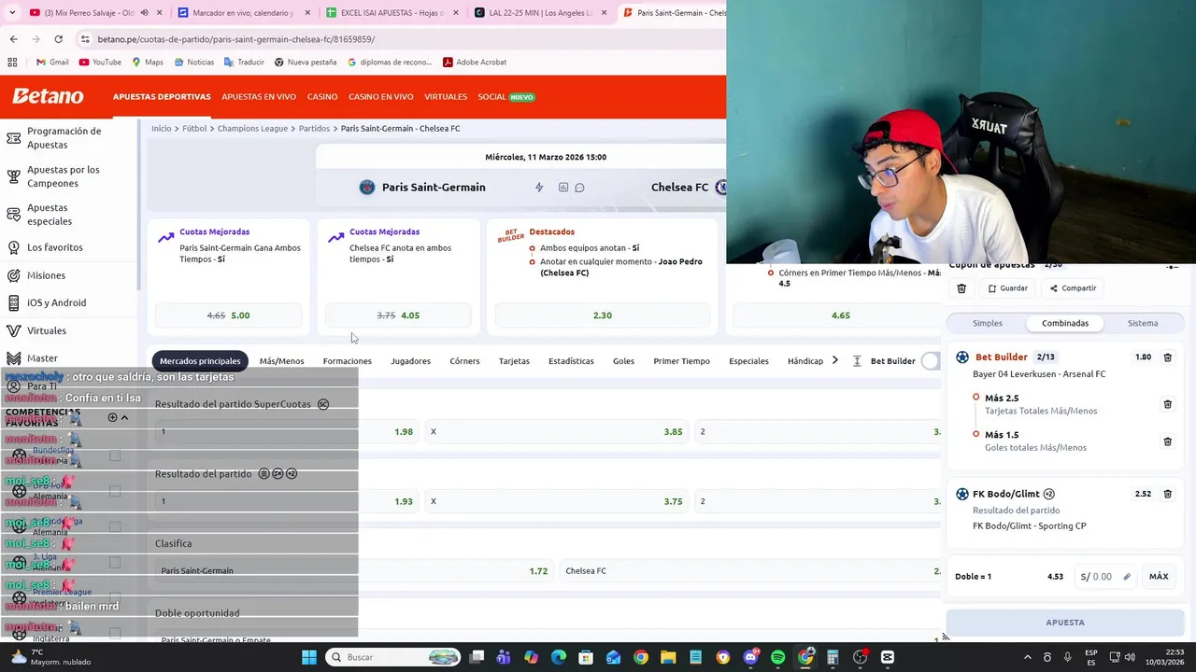Click the iOS y Android phone icon

point(14,302)
